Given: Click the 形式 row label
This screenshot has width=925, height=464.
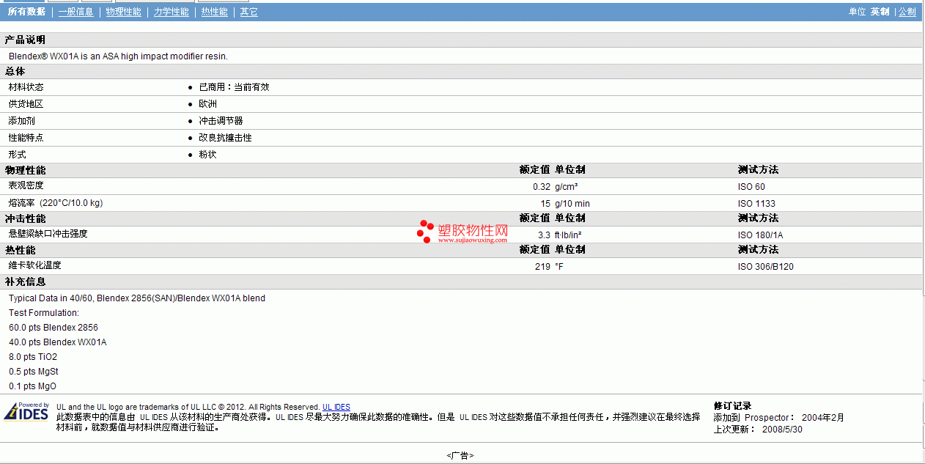Looking at the screenshot, I should click(17, 155).
